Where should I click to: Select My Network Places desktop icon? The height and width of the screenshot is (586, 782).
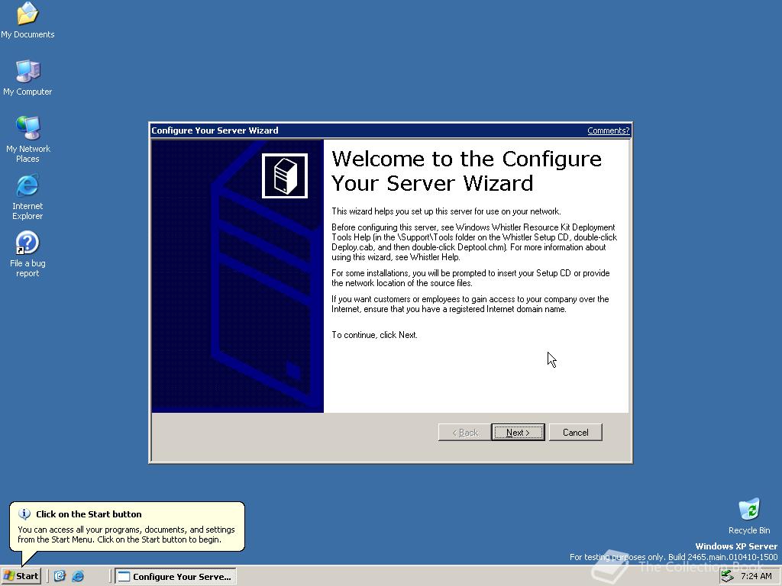(x=27, y=139)
